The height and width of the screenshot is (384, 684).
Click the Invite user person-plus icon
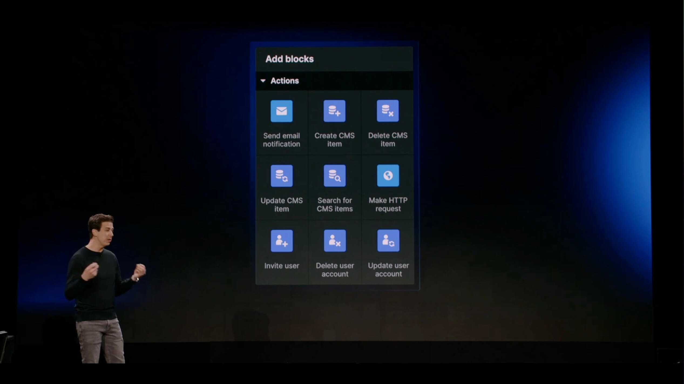click(282, 241)
